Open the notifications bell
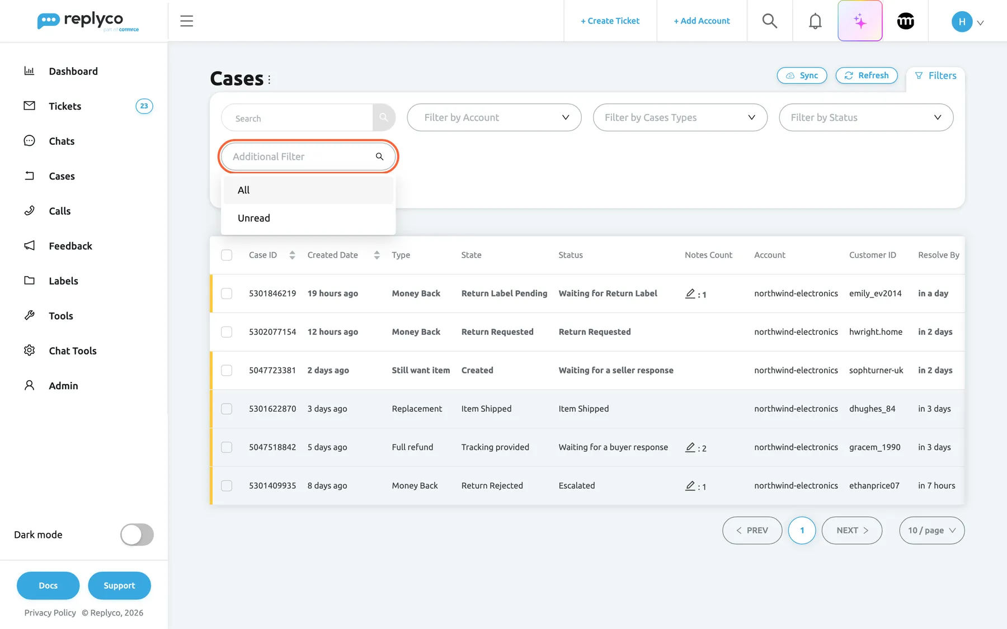Viewport: 1007px width, 629px height. pos(815,21)
